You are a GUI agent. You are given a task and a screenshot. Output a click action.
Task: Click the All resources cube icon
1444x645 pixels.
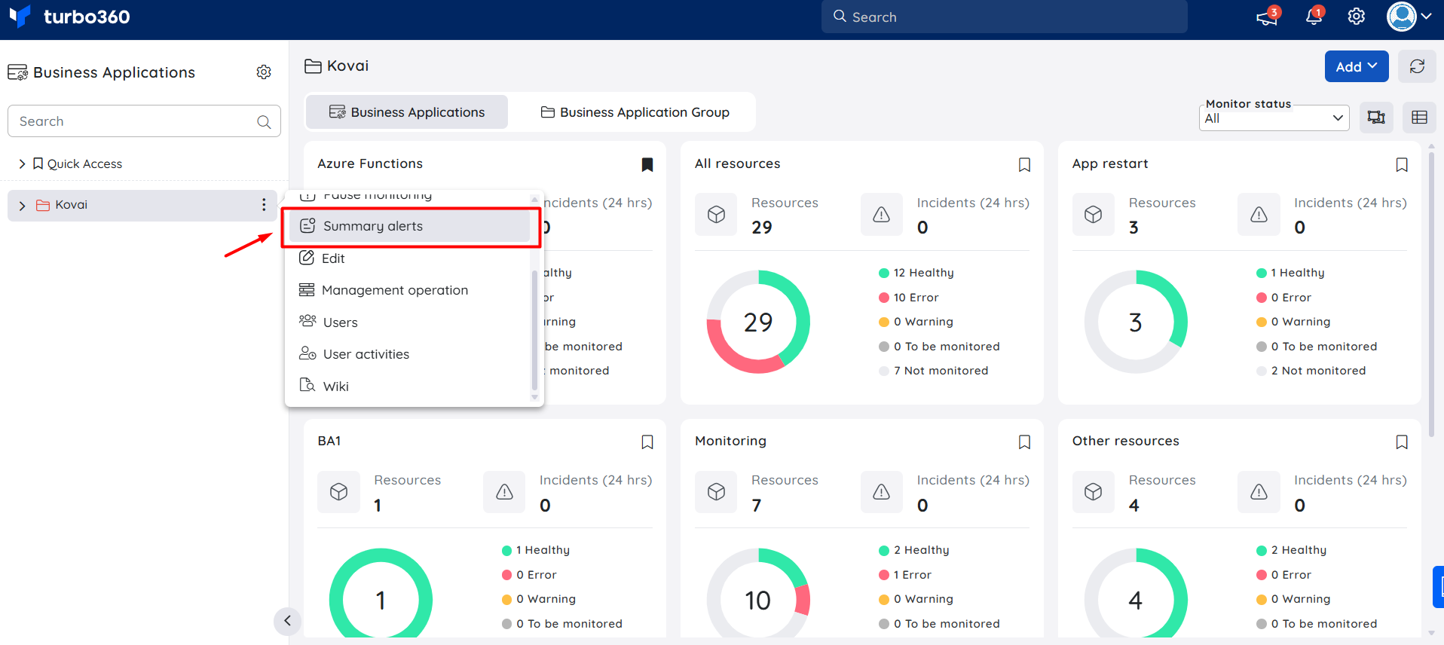pyautogui.click(x=716, y=215)
